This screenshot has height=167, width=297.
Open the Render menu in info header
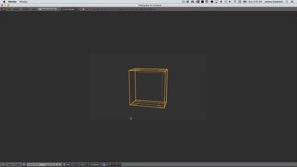coord(16,9)
